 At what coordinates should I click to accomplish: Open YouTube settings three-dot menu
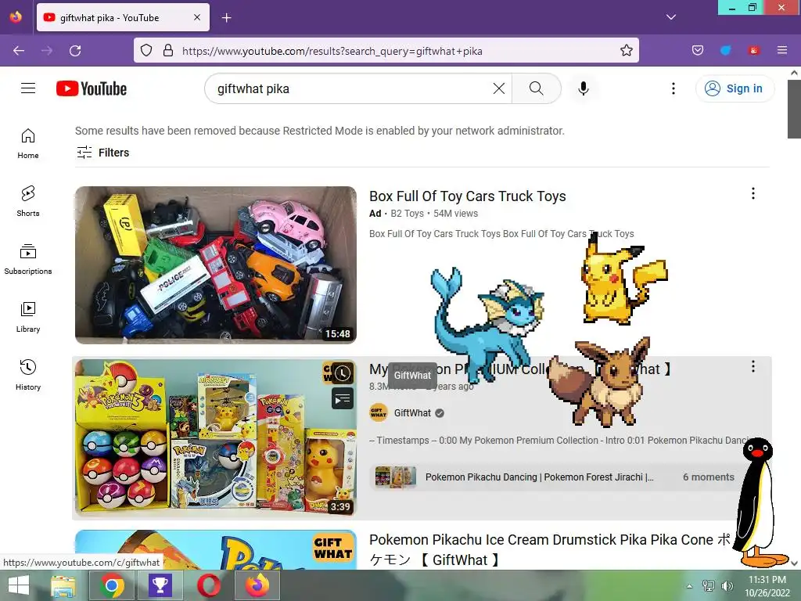click(673, 88)
